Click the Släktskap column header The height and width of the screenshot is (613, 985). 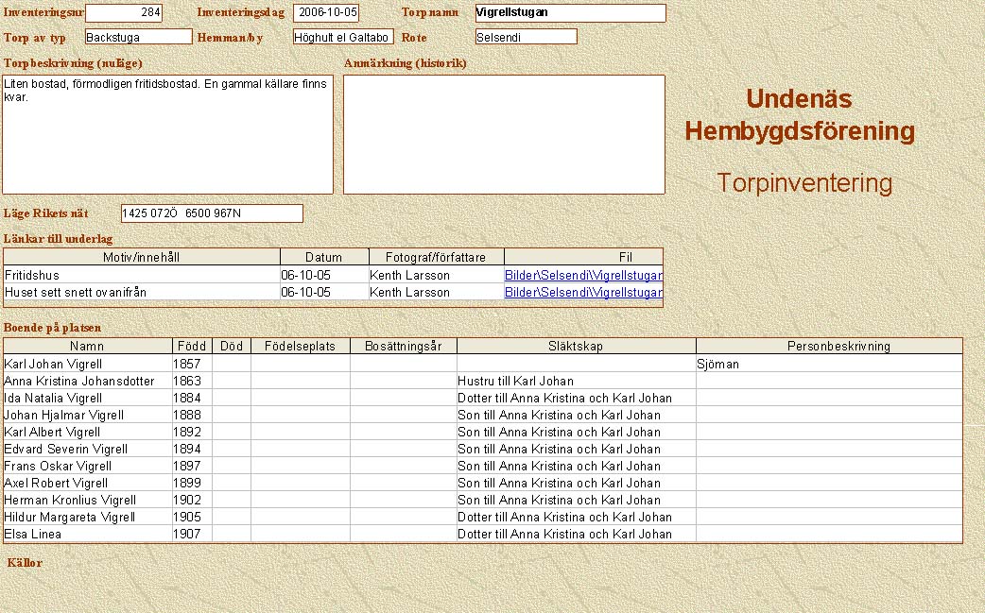click(x=576, y=347)
